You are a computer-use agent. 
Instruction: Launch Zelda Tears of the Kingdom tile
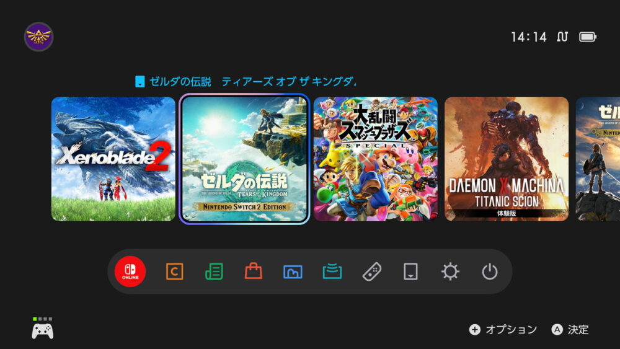click(244, 159)
